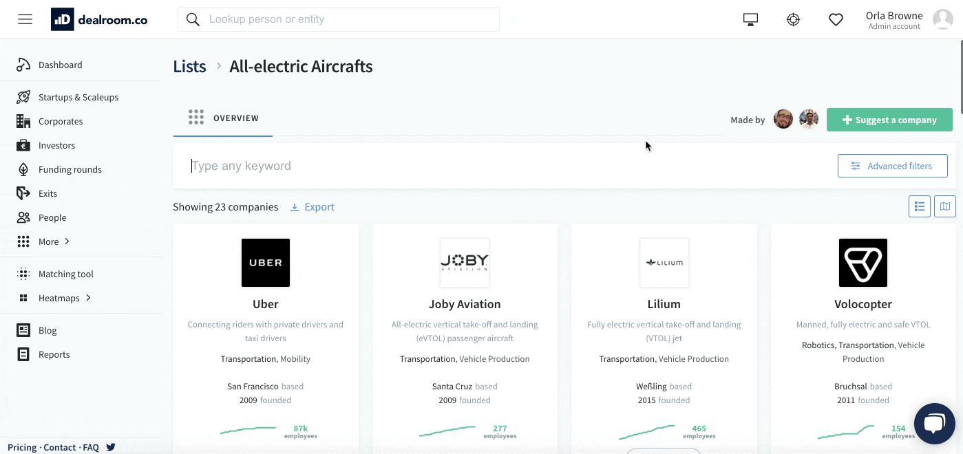The image size is (963, 454).
Task: Open Investors section
Action: (56, 145)
